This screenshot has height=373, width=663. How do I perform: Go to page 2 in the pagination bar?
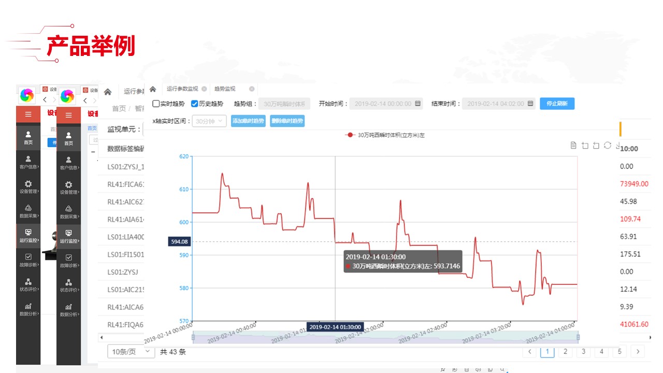click(565, 351)
